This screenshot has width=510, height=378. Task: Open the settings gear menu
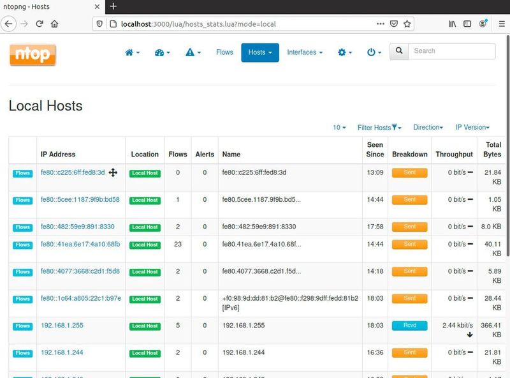342,51
